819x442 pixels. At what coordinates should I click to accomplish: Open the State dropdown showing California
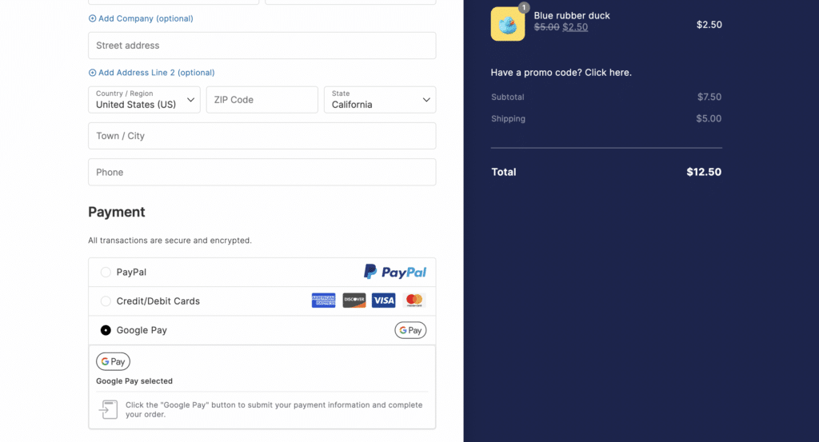380,100
